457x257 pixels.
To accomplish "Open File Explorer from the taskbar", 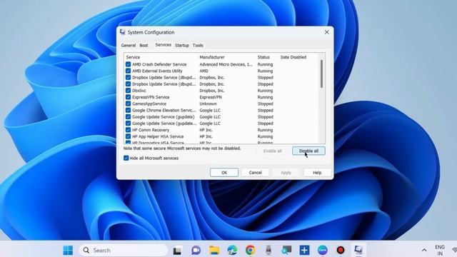I will click(x=214, y=250).
